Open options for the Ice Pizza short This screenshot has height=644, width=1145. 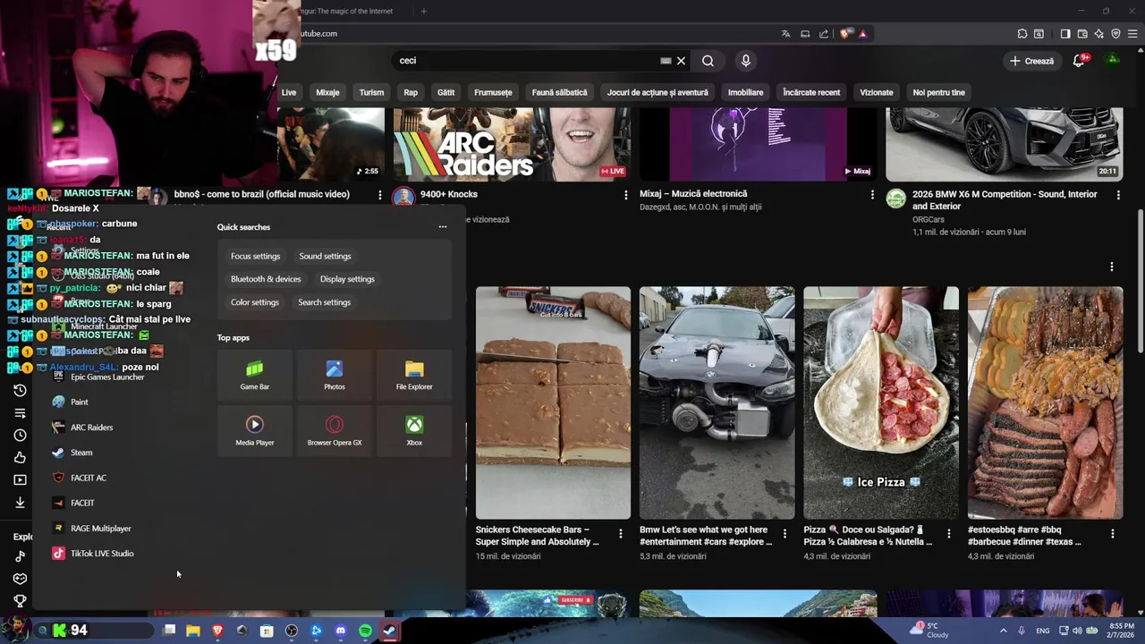(x=948, y=534)
